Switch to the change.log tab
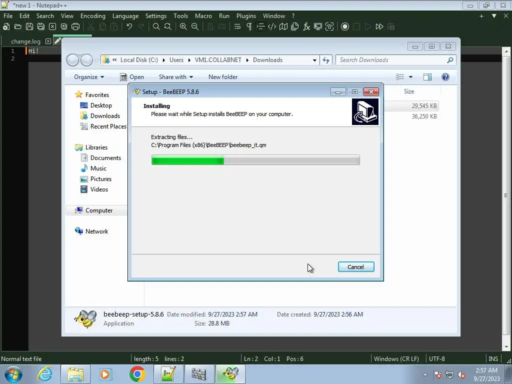Viewport: 512px width, 384px height. [x=25, y=41]
